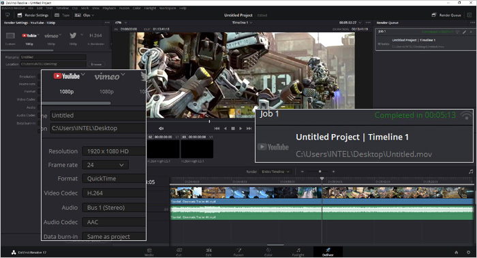477x258 pixels.
Task: Click the timeline zoom in plus button
Action: click(x=333, y=172)
